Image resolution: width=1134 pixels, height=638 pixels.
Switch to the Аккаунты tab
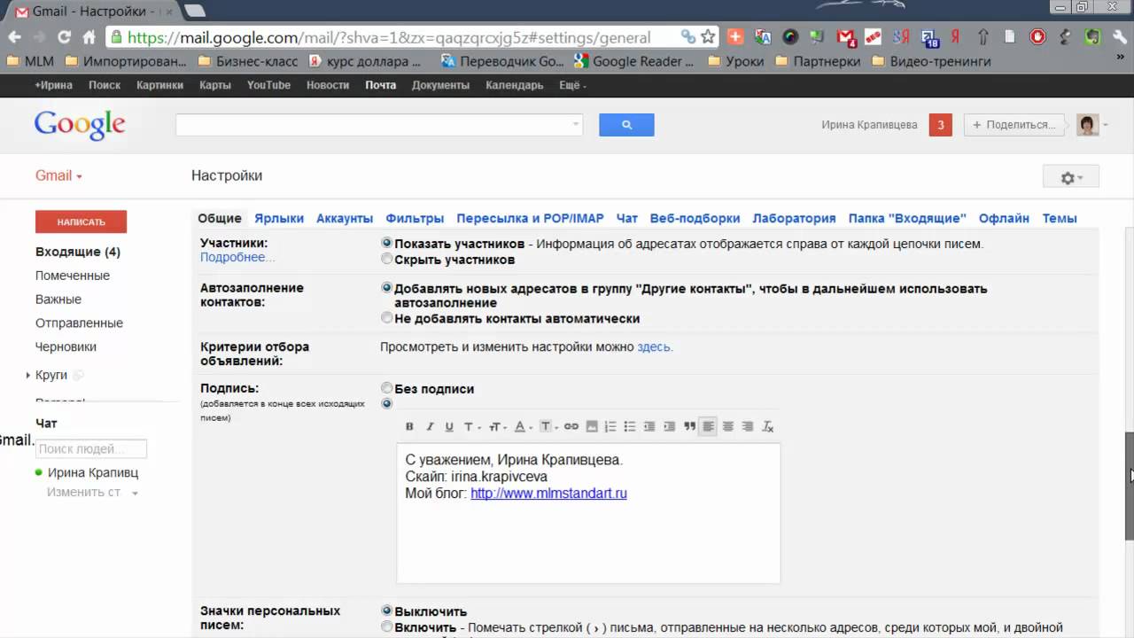click(x=345, y=218)
